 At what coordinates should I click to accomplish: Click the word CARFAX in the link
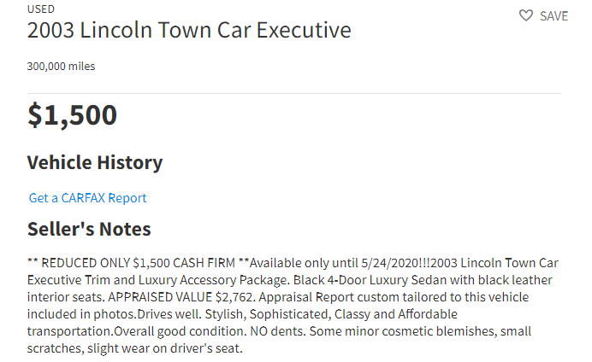[83, 198]
